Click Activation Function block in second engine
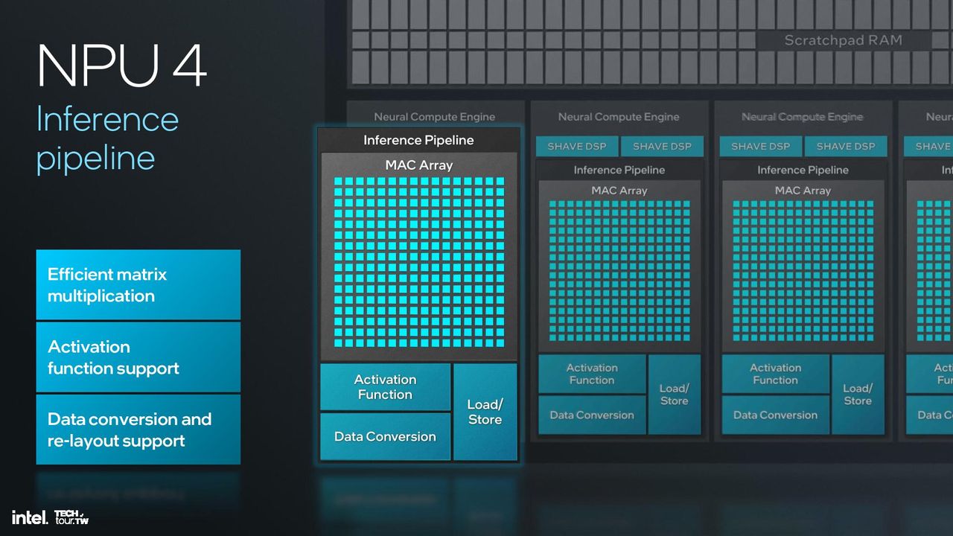The image size is (953, 536). click(592, 374)
